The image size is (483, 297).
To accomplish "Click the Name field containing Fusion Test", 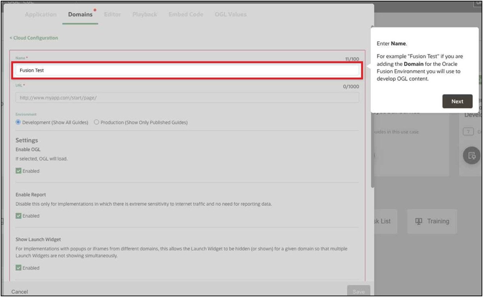I will click(187, 70).
